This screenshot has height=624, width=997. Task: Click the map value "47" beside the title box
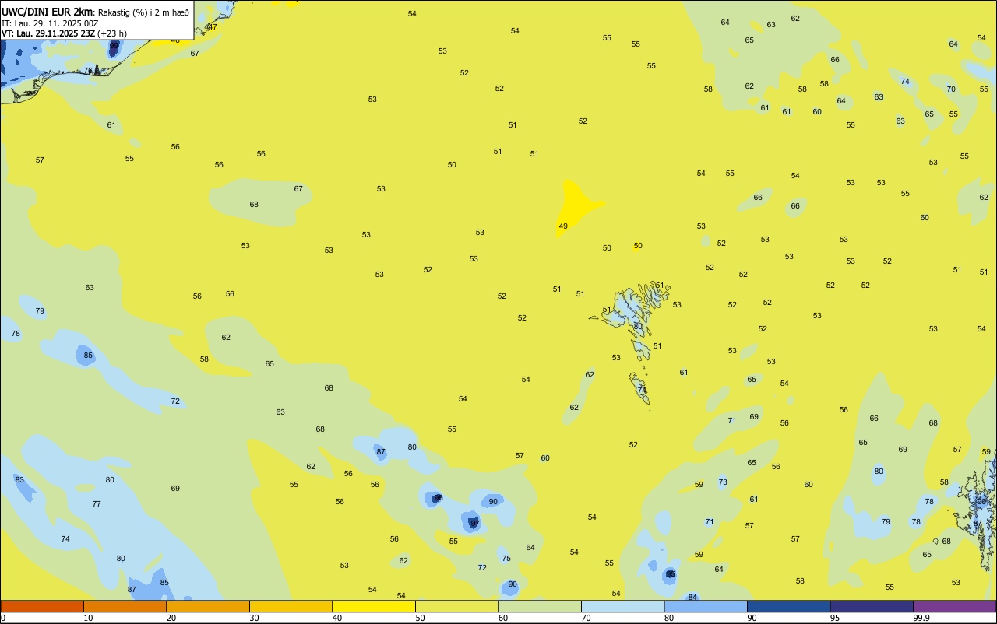click(x=213, y=26)
